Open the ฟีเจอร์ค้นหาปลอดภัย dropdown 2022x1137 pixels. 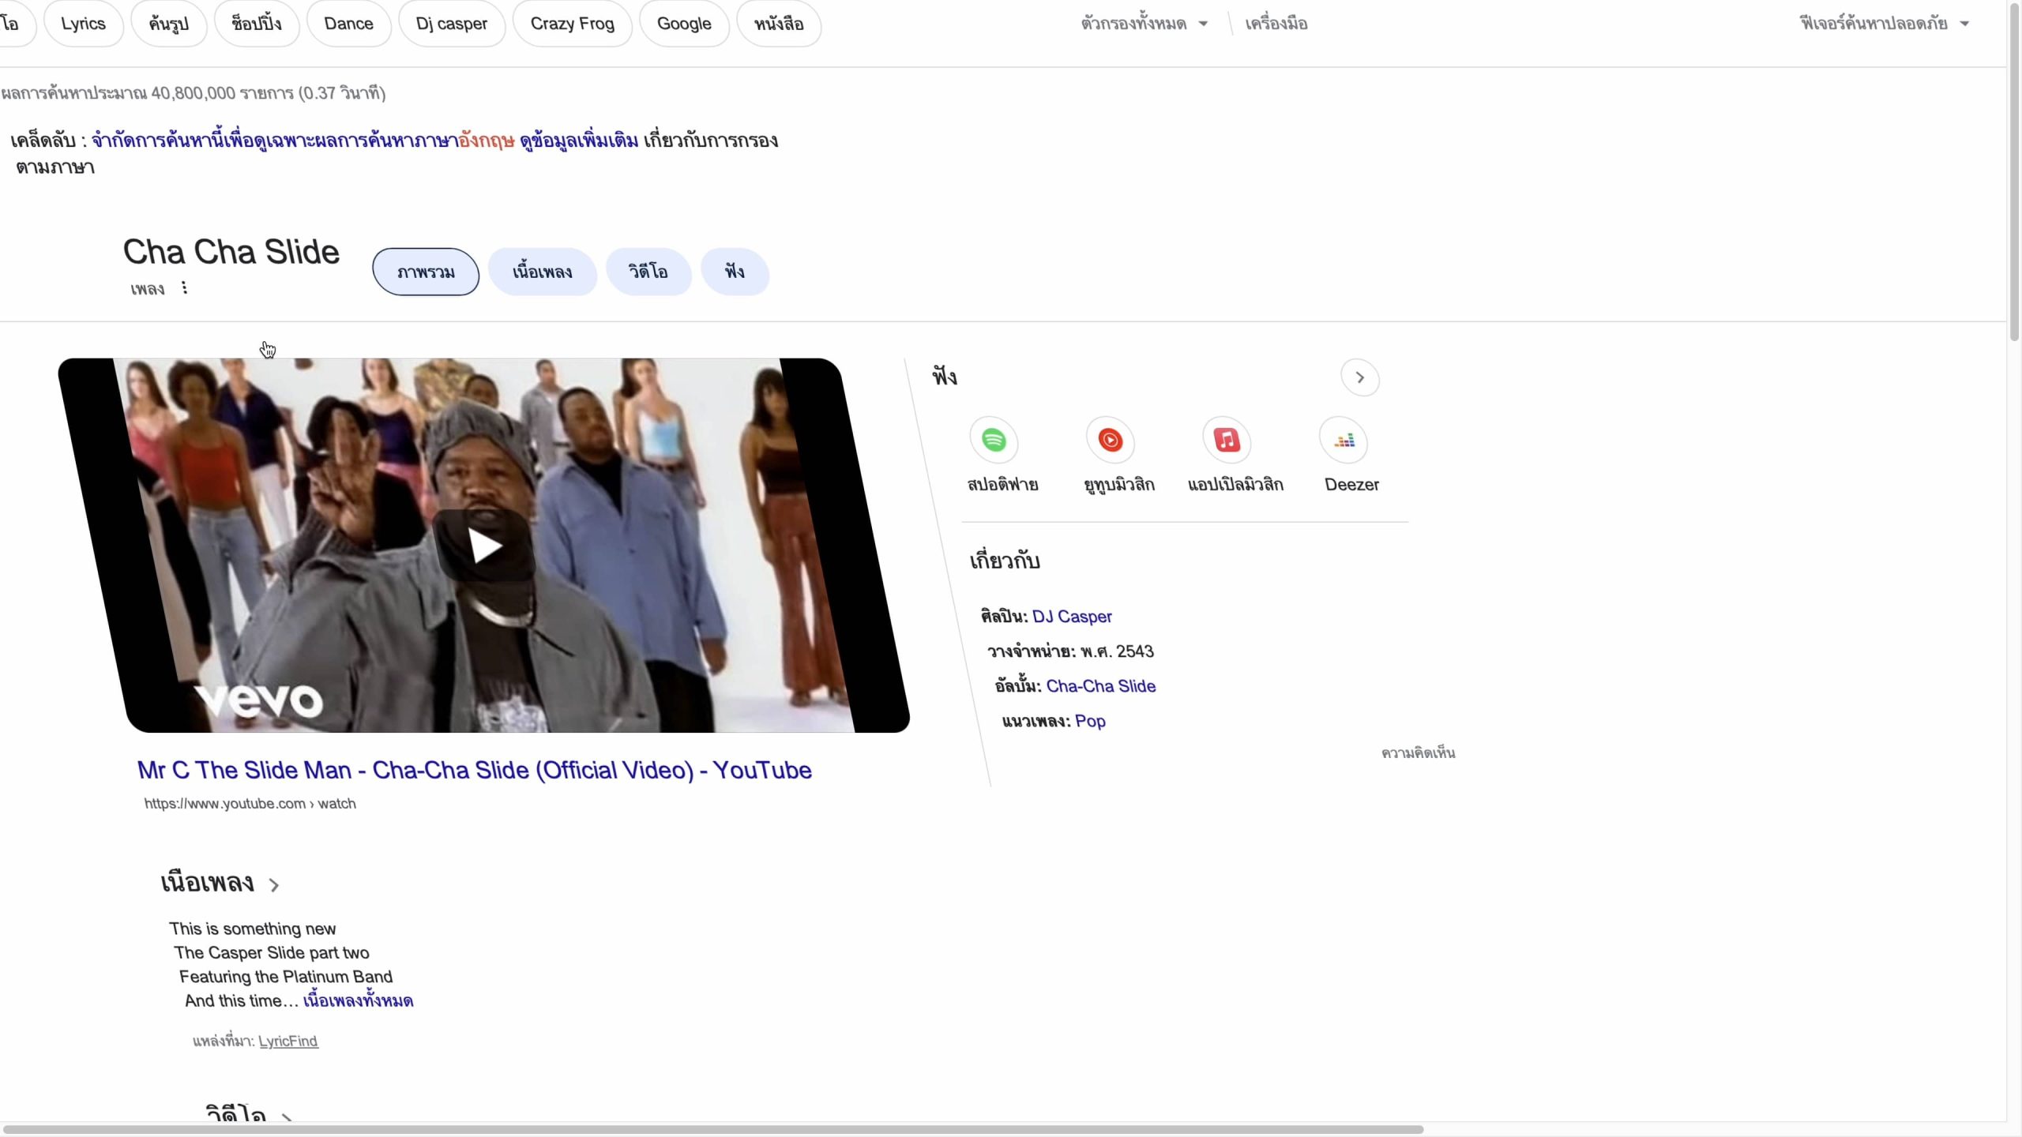1884,24
